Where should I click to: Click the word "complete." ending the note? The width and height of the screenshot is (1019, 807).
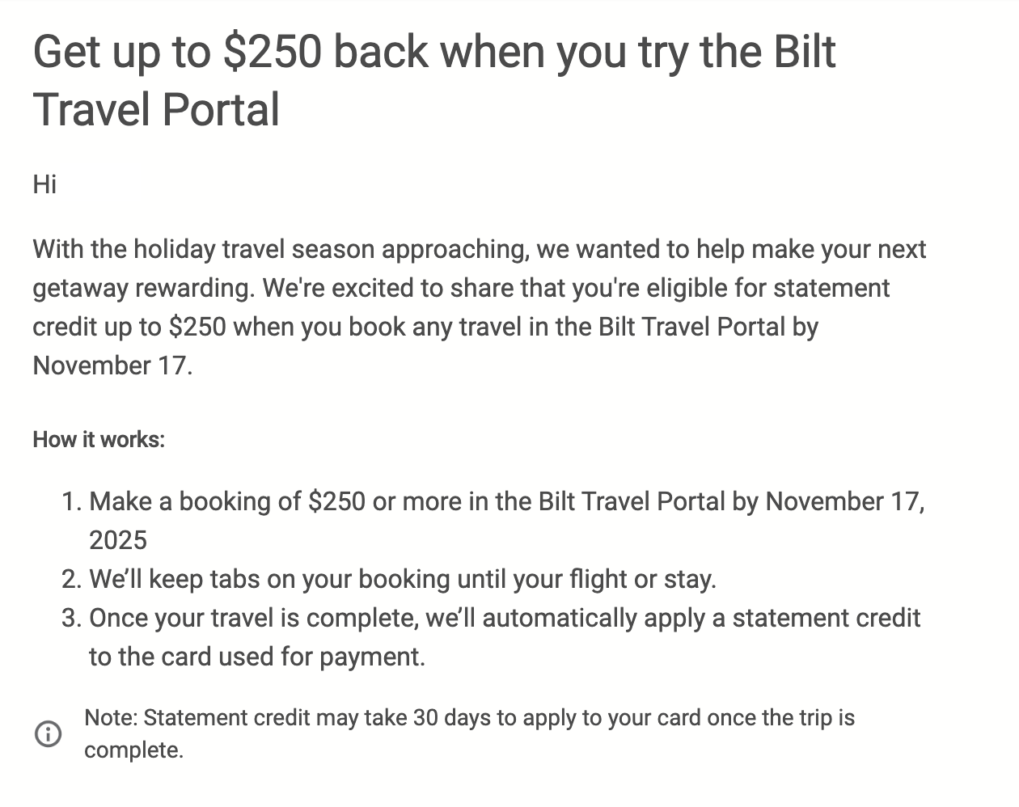tap(133, 750)
